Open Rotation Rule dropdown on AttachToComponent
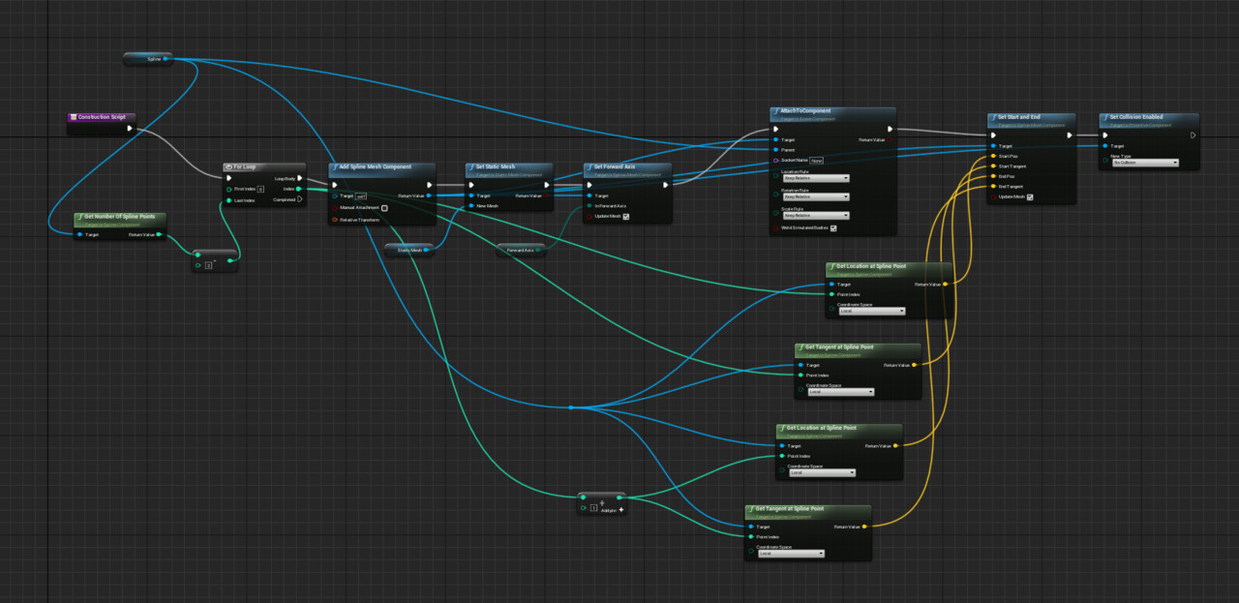Screen dimensions: 1239x603 816,197
